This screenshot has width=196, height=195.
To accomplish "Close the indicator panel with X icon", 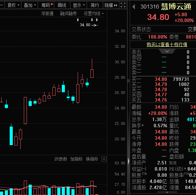I will pos(104,159).
